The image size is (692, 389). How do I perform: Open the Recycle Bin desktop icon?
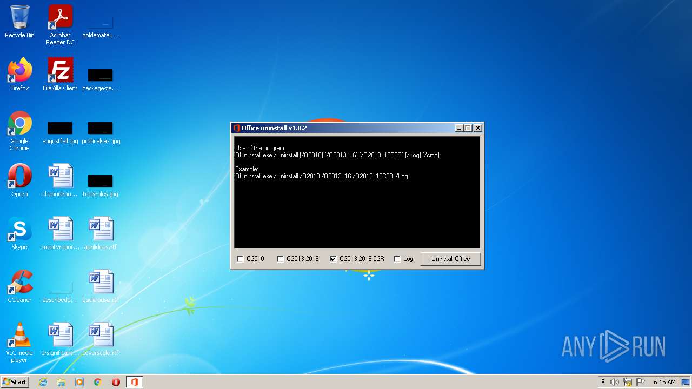pyautogui.click(x=19, y=22)
